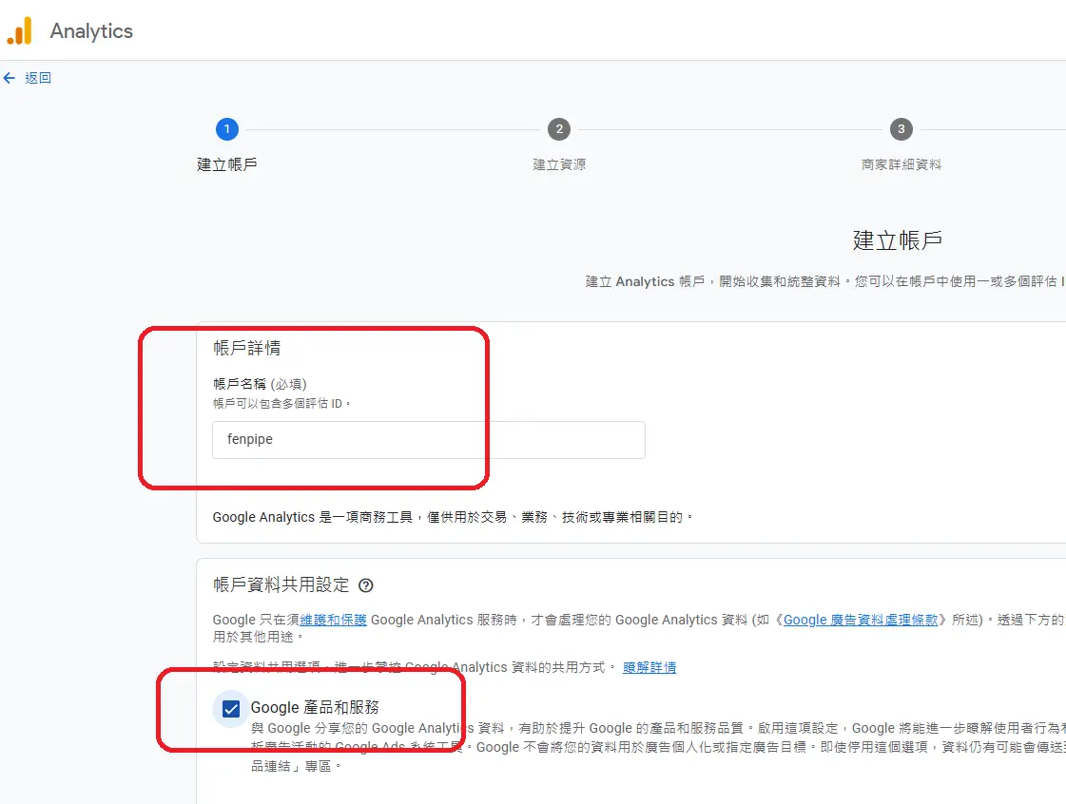Uncheck the shared data option under 帳戶資料共用設定
The width and height of the screenshot is (1066, 804).
(229, 707)
